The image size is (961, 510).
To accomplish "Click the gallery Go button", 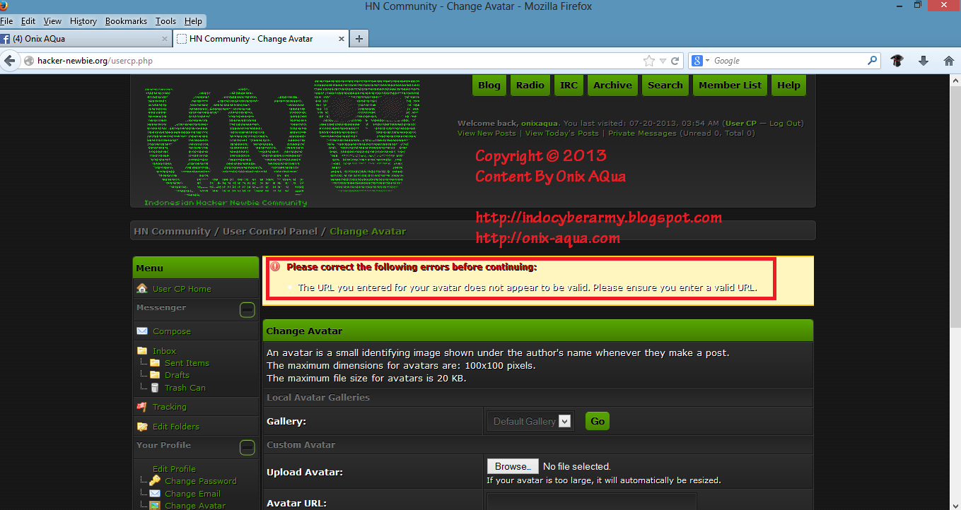I will (598, 421).
